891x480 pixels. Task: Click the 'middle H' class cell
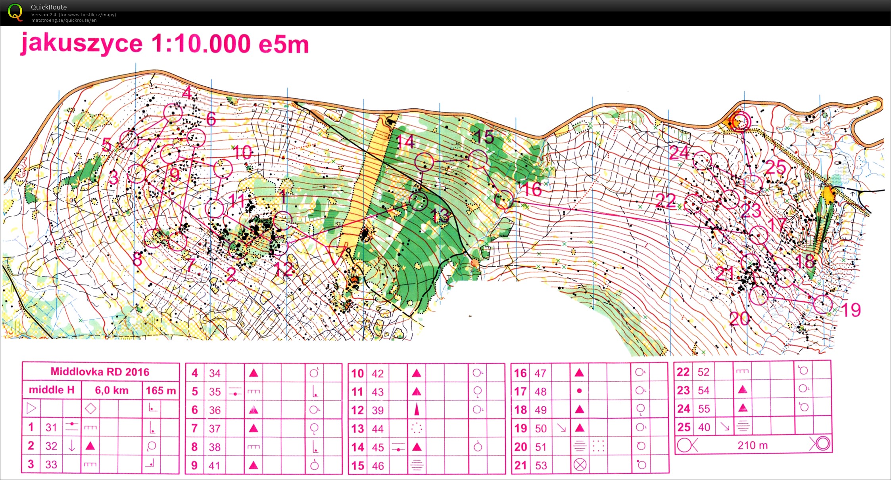[x=52, y=390]
